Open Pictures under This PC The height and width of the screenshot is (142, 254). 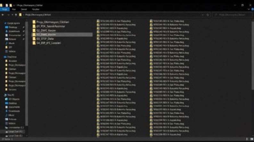pyautogui.click(x=11, y=119)
